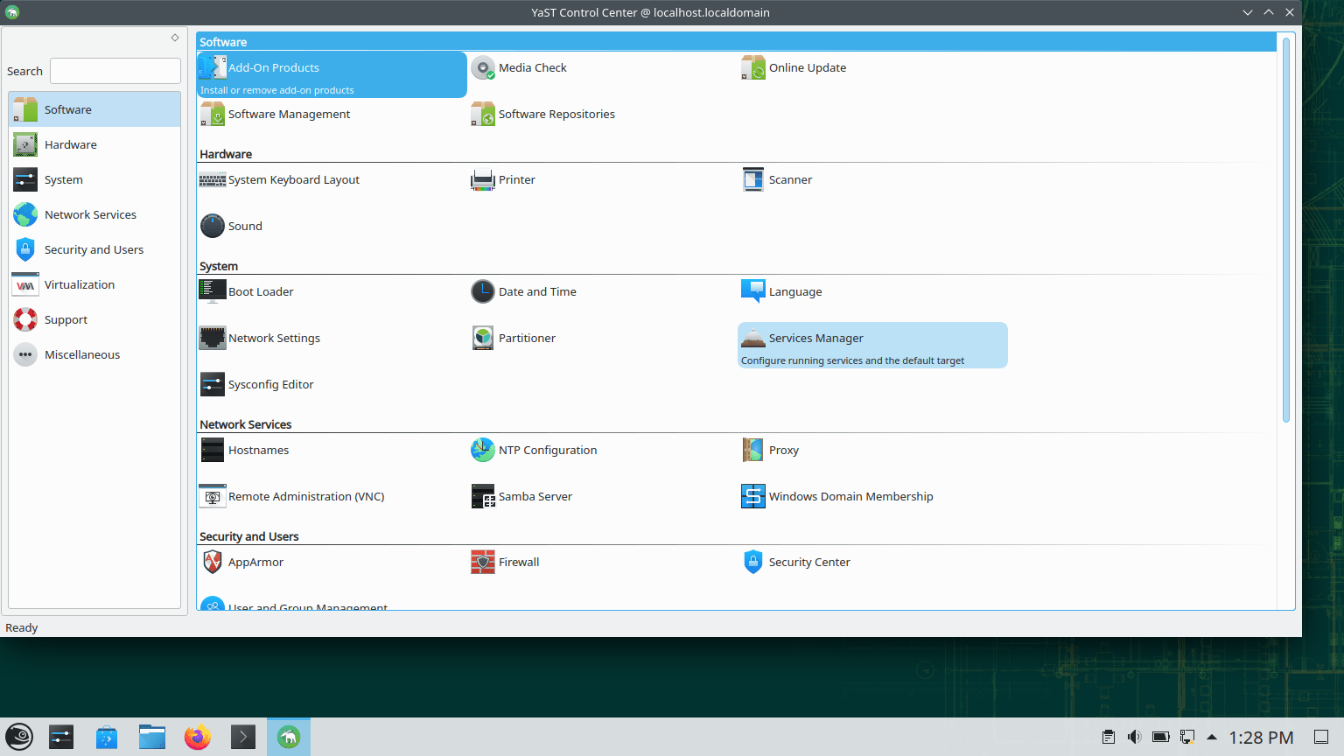This screenshot has width=1344, height=756.
Task: Open the battery tray icon
Action: point(1161,737)
